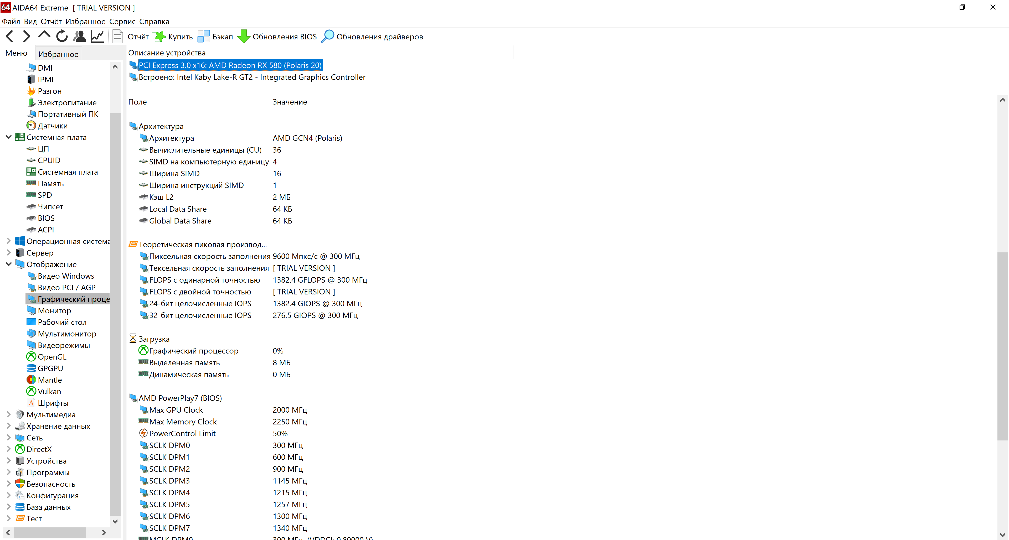Expand the DirectX tree node

pyautogui.click(x=9, y=449)
